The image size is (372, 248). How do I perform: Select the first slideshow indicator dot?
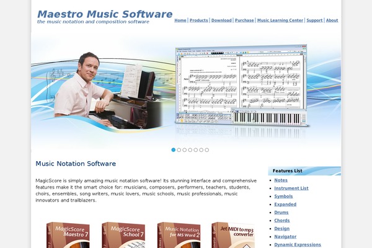pos(174,150)
